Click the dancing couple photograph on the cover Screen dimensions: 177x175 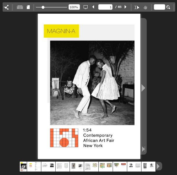pos(92,83)
